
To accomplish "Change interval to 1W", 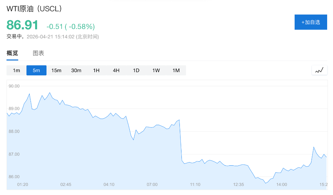I will click(x=156, y=71).
